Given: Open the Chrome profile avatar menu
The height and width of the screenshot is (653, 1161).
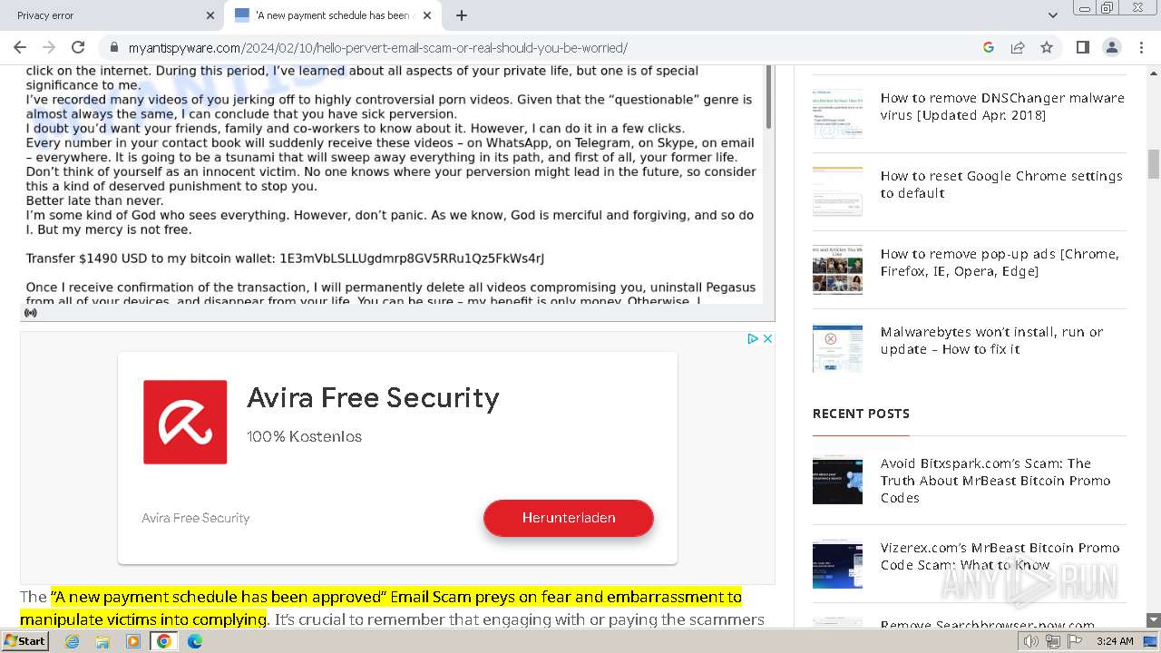Looking at the screenshot, I should tap(1111, 47).
